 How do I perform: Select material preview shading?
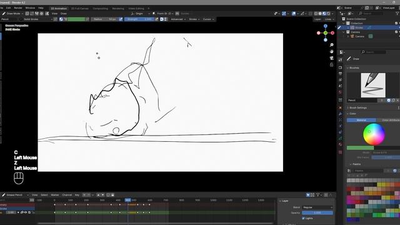click(324, 14)
